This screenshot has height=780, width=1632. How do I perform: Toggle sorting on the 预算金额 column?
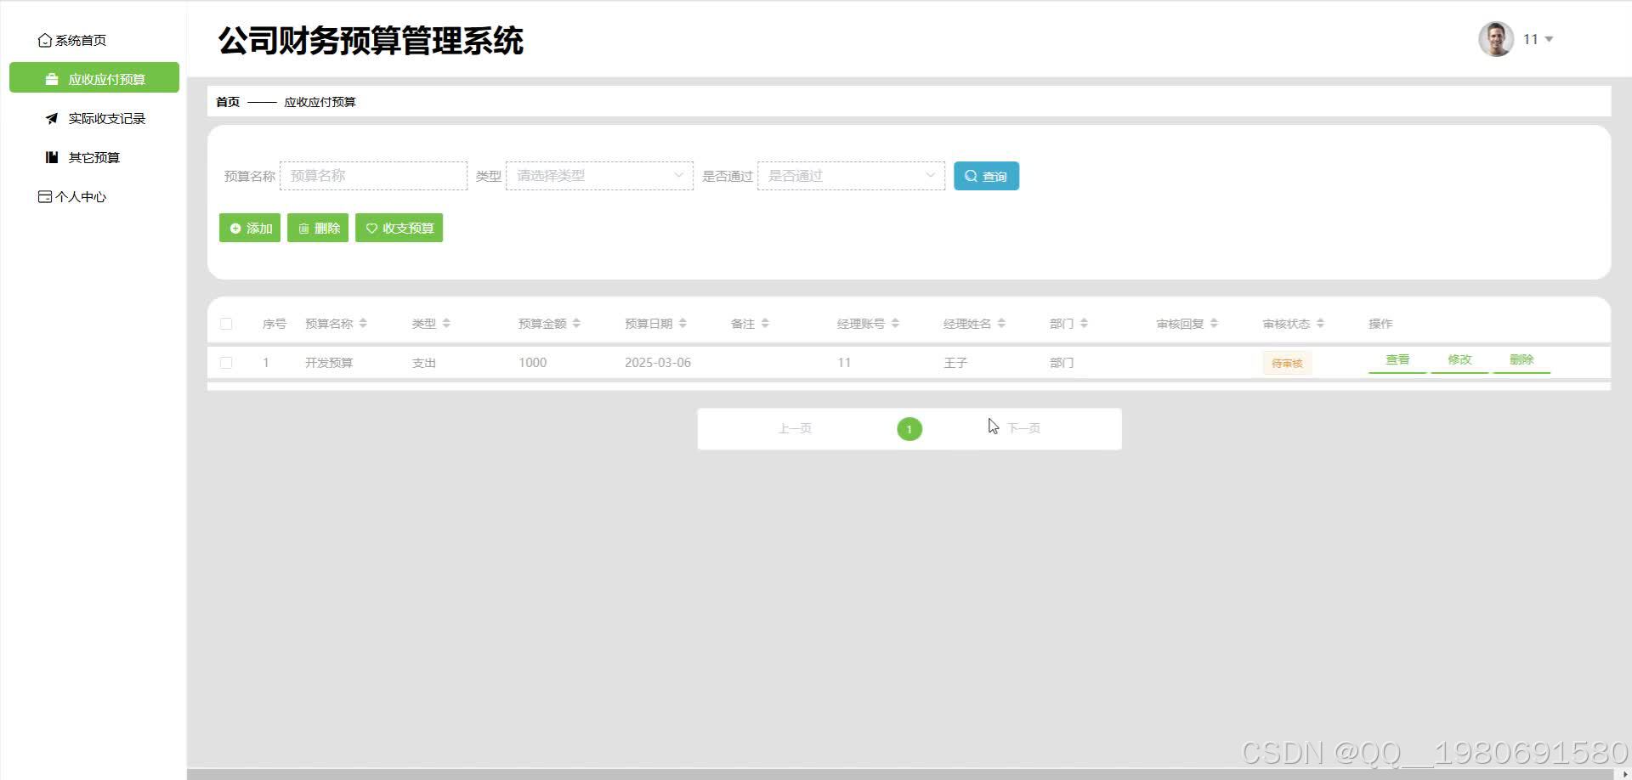tap(576, 323)
